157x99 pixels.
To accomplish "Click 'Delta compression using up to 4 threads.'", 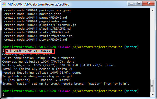I will 39,58.
